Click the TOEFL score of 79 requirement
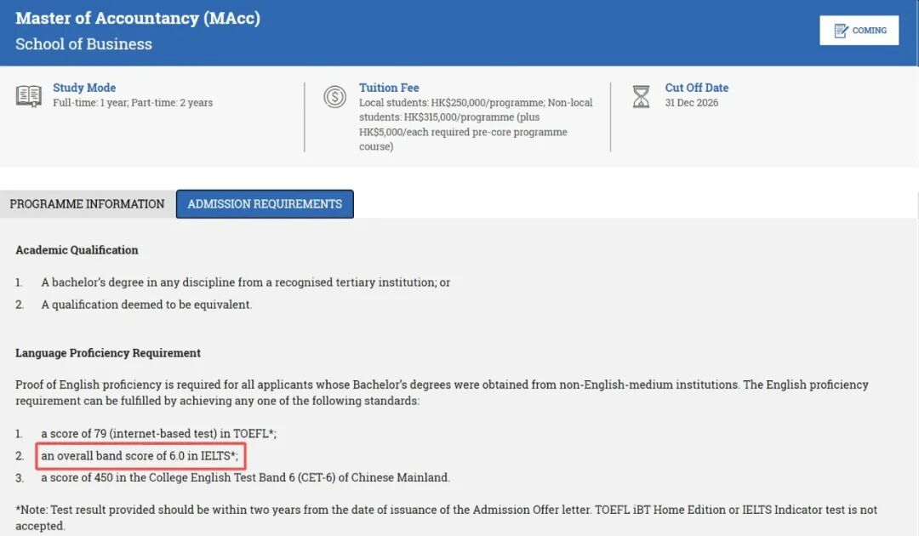Viewport: 919px width, 536px height. (159, 434)
